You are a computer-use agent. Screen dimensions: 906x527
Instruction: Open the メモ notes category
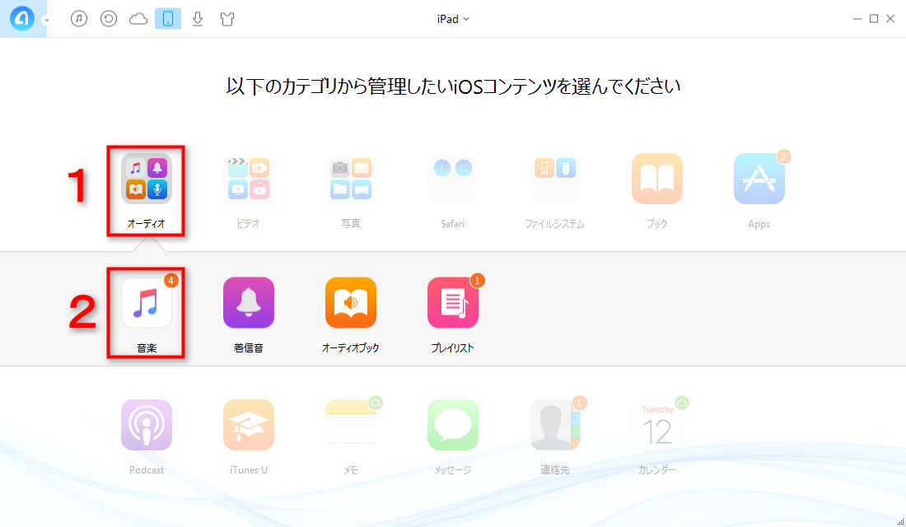[351, 425]
